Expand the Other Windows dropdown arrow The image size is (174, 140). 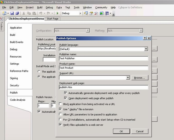pos(110,14)
